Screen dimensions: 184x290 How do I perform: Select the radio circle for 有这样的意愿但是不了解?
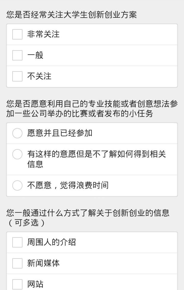click(17, 154)
